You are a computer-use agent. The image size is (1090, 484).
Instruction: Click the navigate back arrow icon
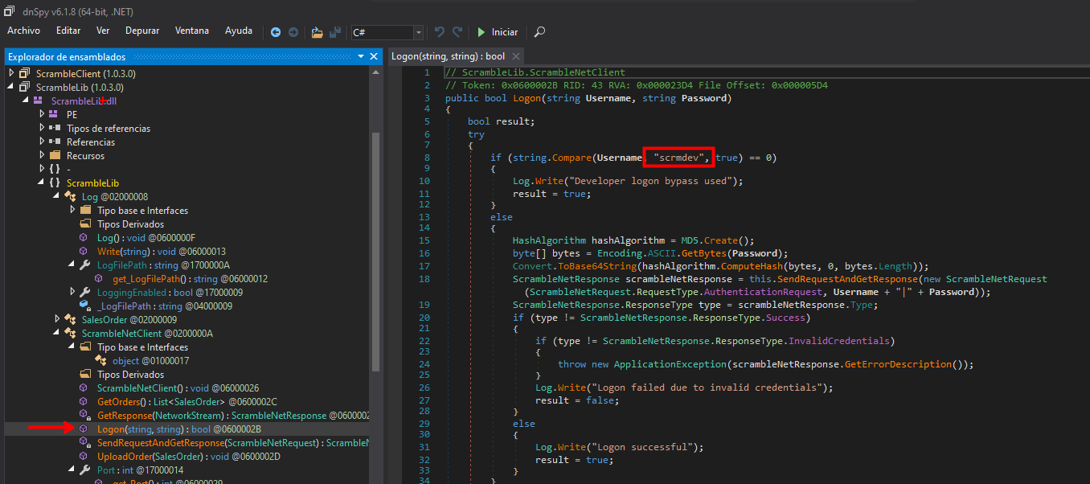276,32
